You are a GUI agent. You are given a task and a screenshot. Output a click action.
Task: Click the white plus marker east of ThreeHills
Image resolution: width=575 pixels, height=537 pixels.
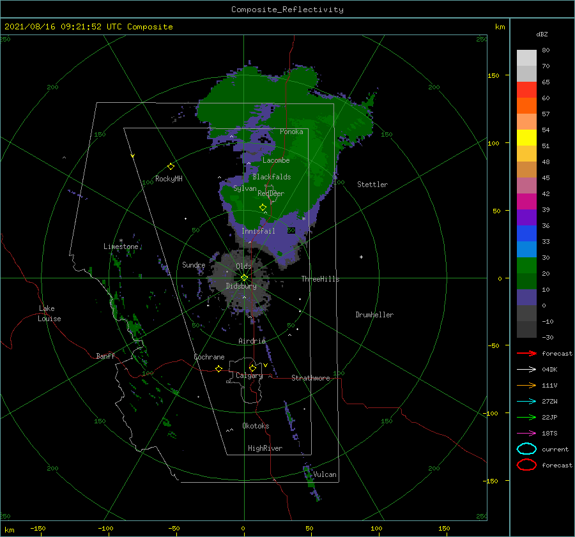(x=361, y=257)
